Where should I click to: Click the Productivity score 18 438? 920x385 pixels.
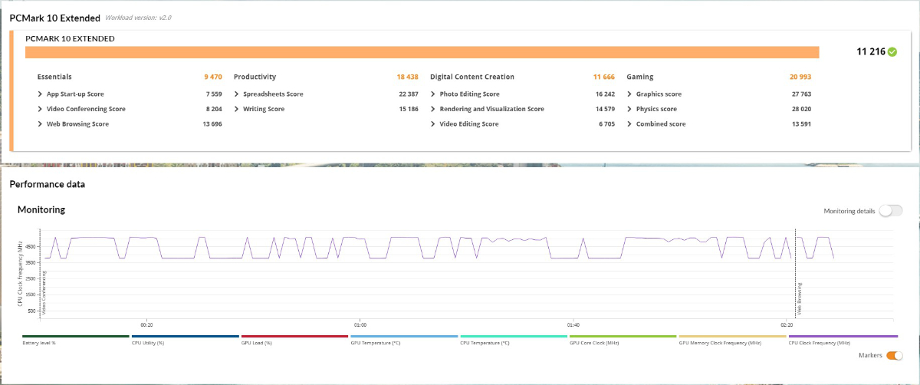pyautogui.click(x=407, y=77)
